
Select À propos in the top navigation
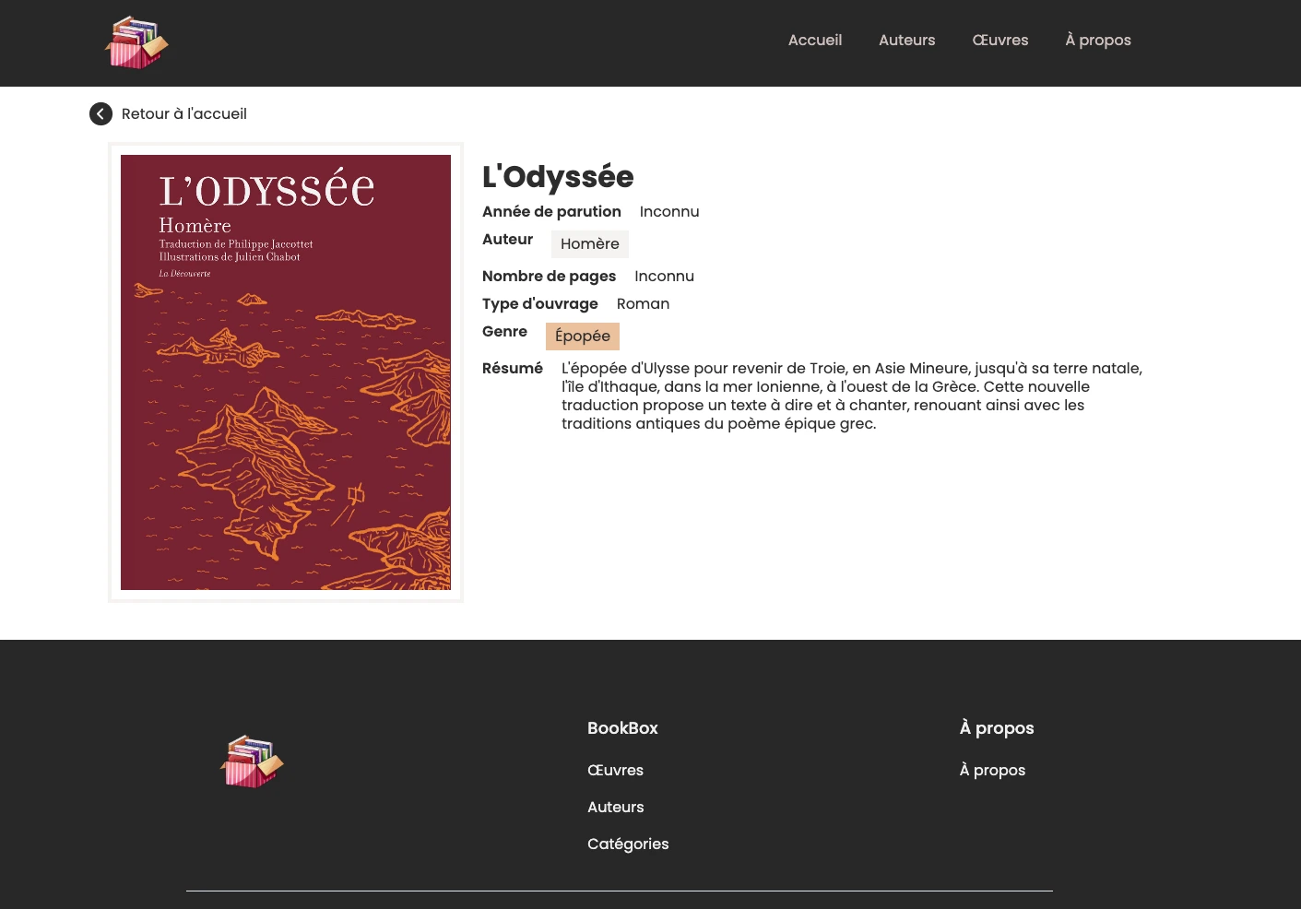coord(1098,40)
